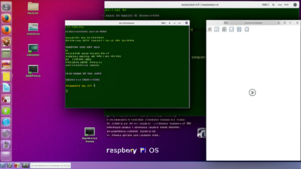Select the teal screenshot file icon on the desktop
This screenshot has height=169, width=301.
(33, 27)
